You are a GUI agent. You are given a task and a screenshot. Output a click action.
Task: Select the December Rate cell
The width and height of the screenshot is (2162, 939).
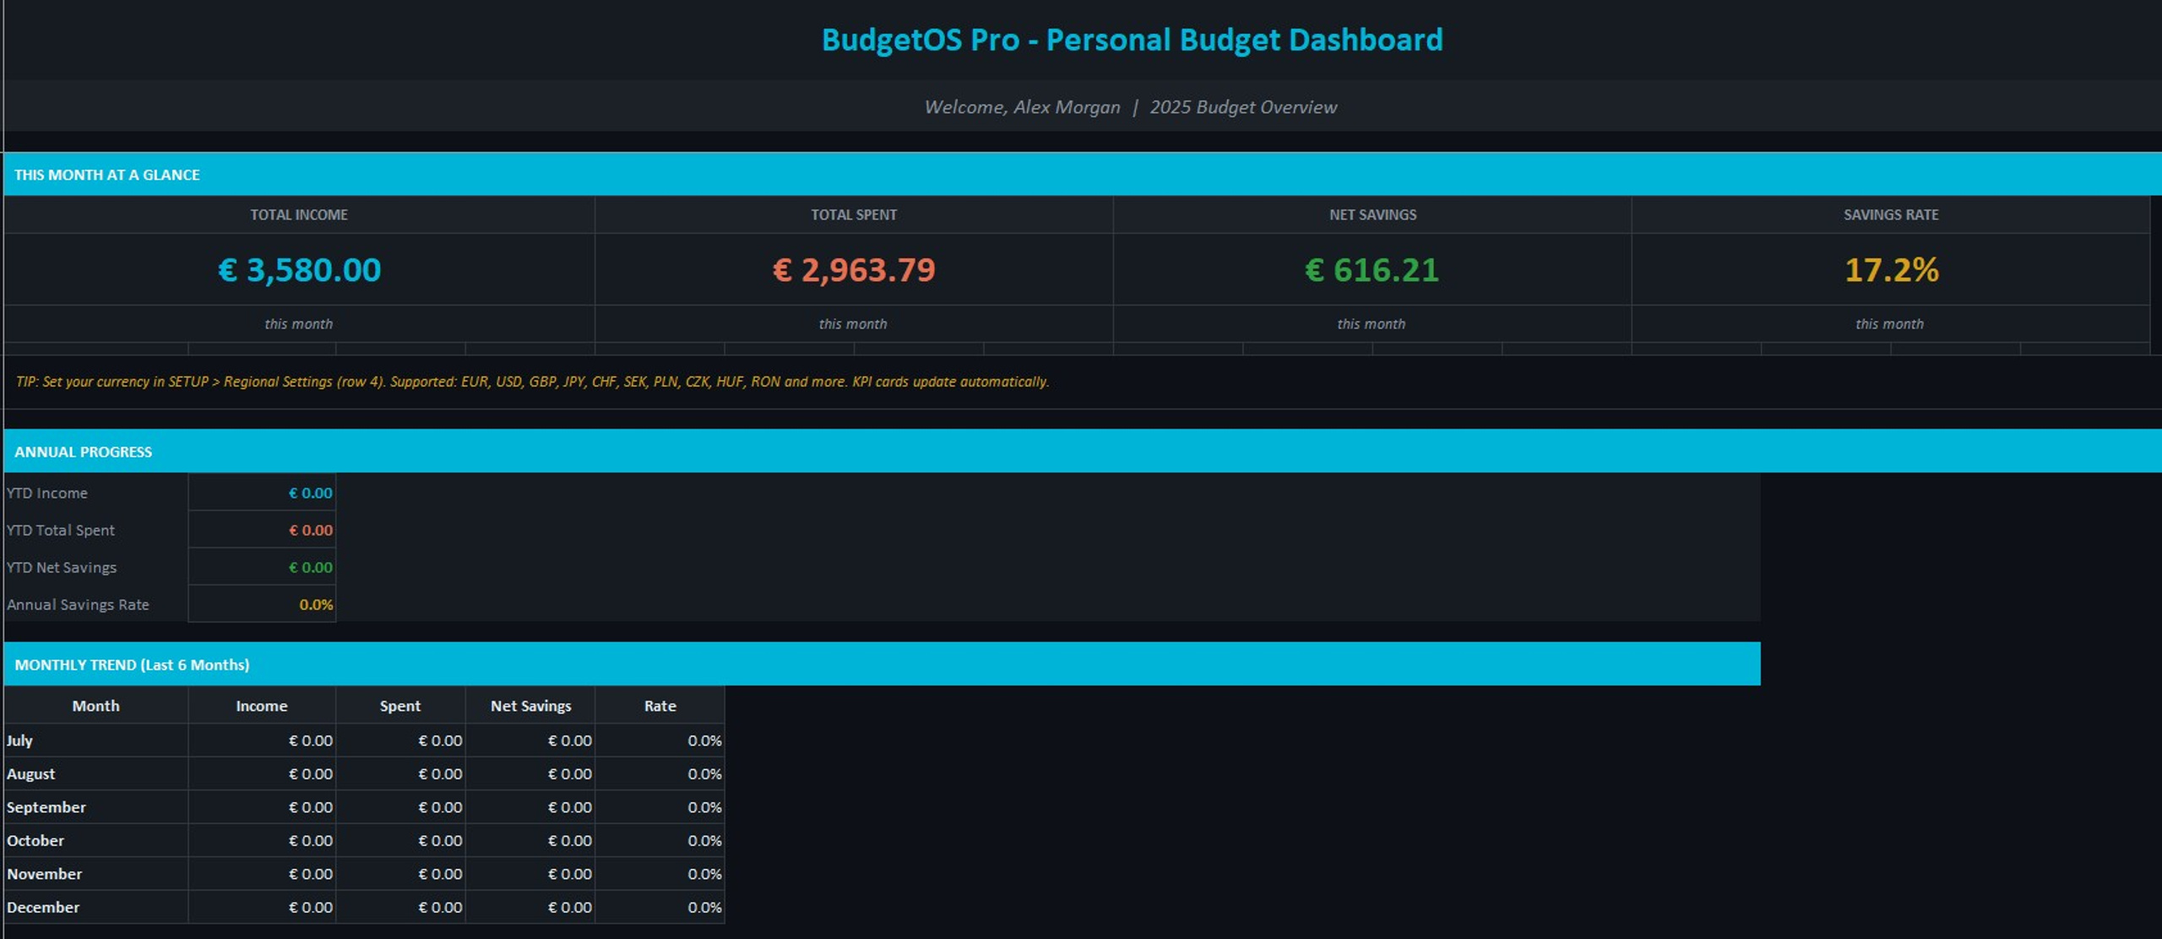point(660,907)
